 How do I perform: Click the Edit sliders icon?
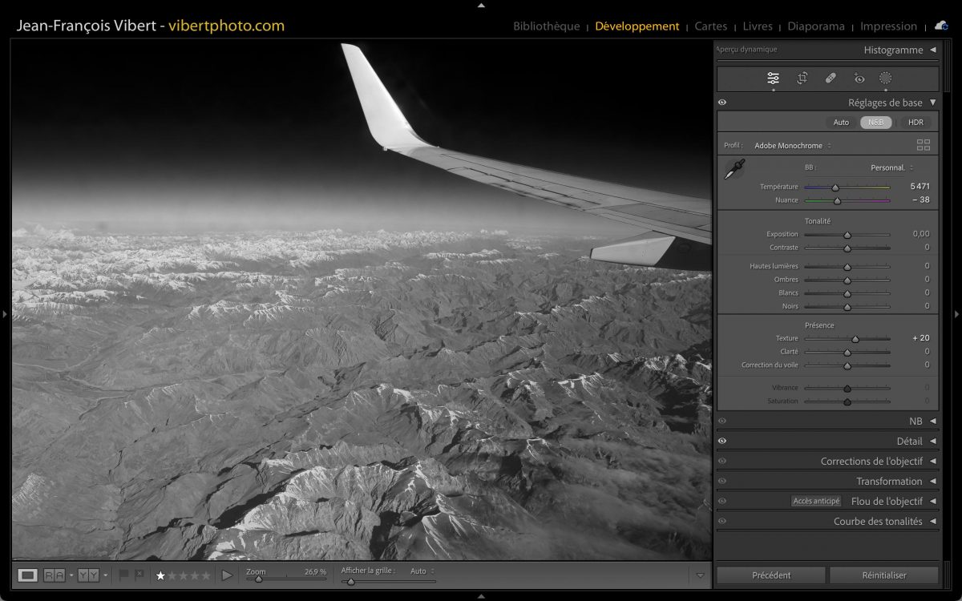coord(773,78)
